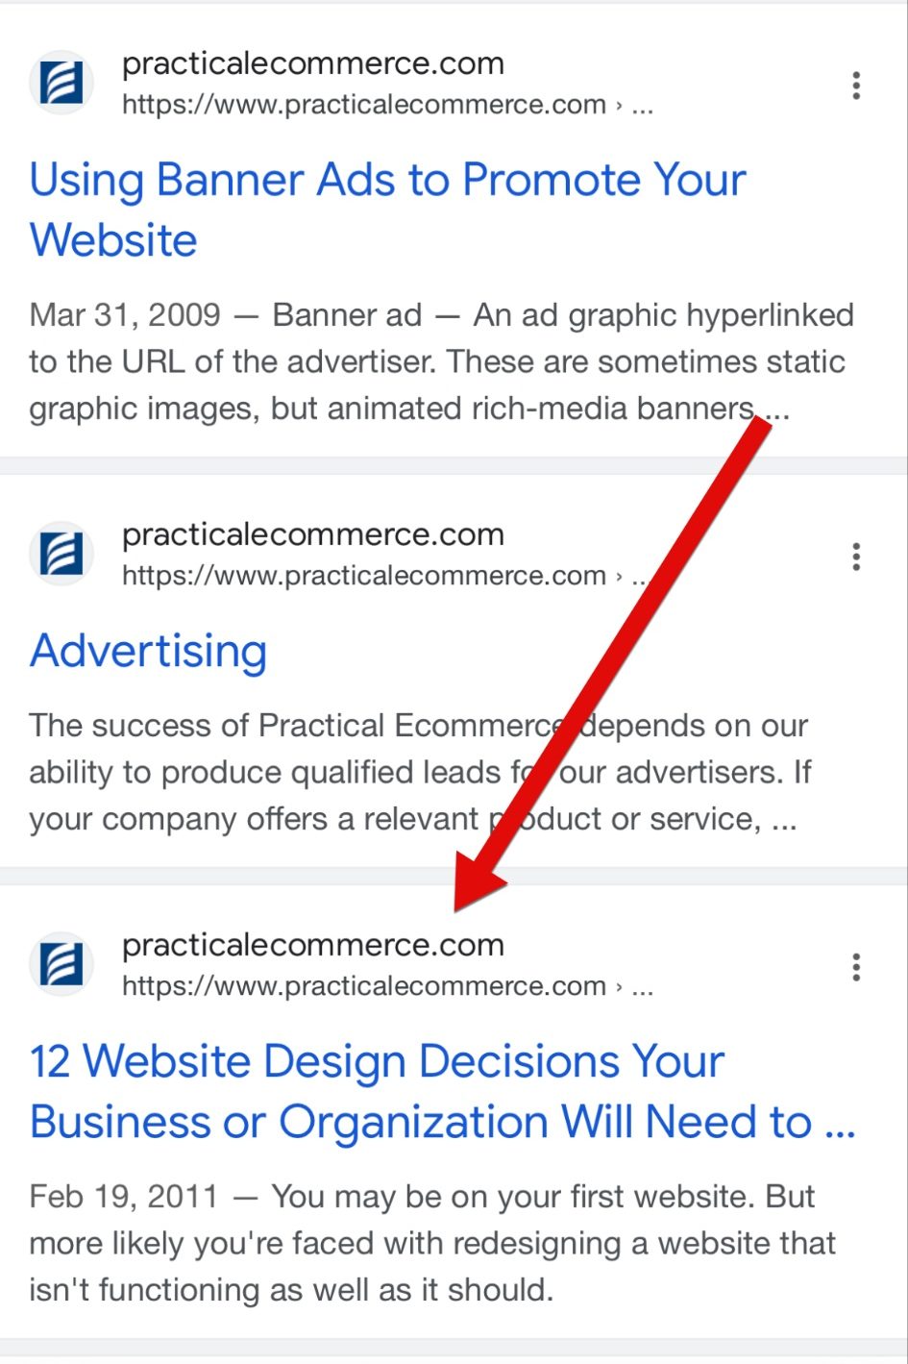Open the 'Using Banner Ads to Promote Your Website' link

coord(388,210)
